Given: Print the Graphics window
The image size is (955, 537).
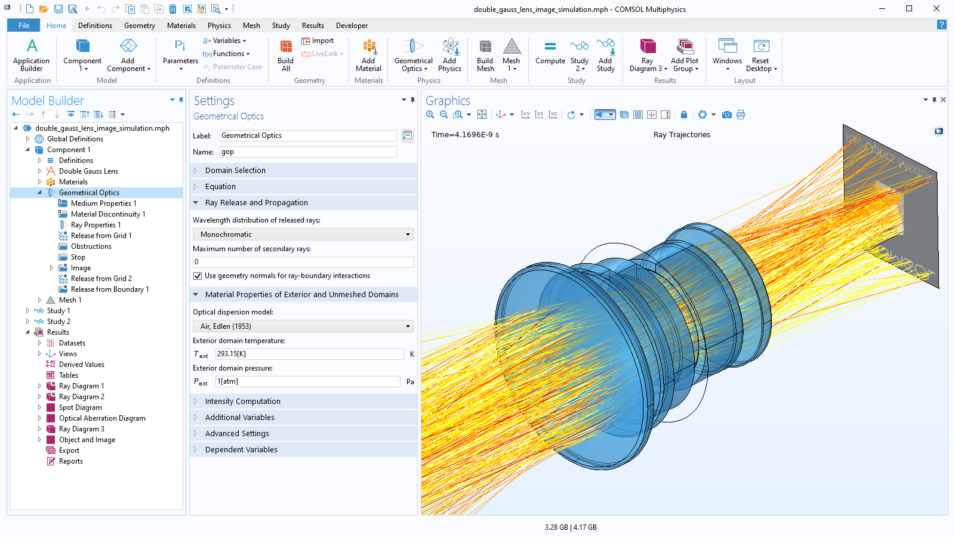Looking at the screenshot, I should click(741, 115).
